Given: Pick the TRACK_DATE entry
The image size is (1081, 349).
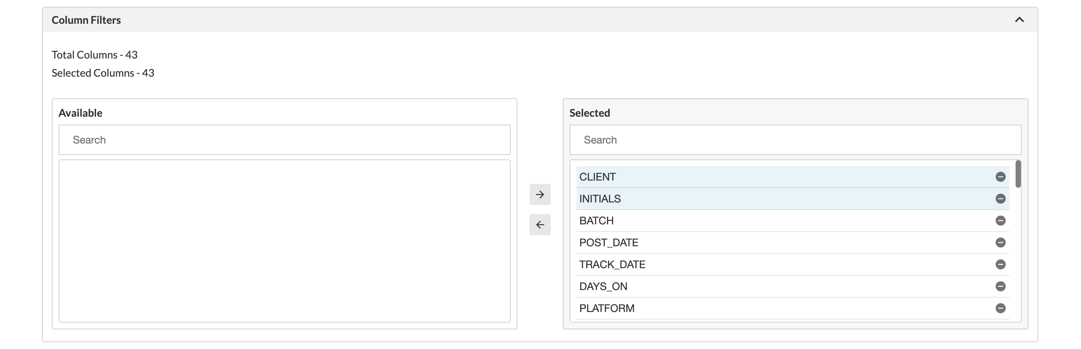Looking at the screenshot, I should coord(612,264).
